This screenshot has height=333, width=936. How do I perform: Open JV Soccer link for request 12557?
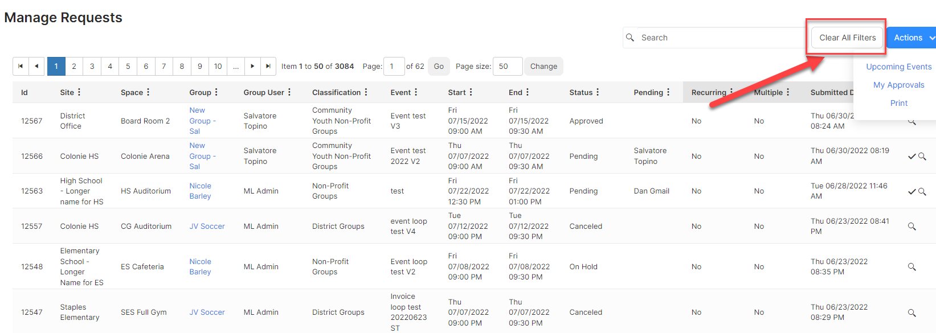207,227
